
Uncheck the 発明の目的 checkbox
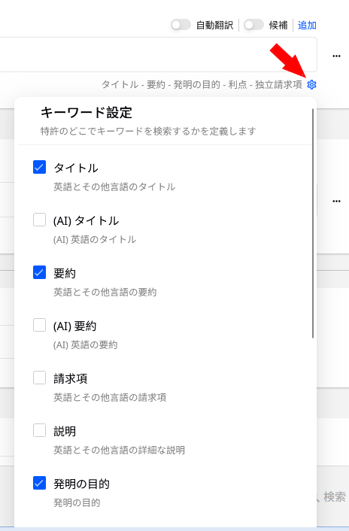click(39, 484)
